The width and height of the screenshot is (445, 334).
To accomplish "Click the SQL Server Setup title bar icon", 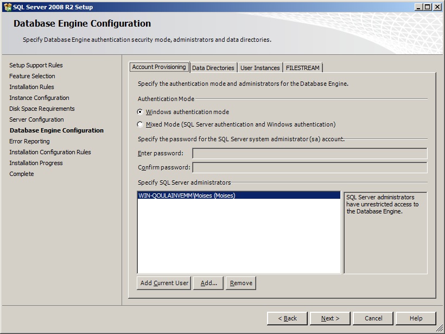I will click(x=8, y=7).
